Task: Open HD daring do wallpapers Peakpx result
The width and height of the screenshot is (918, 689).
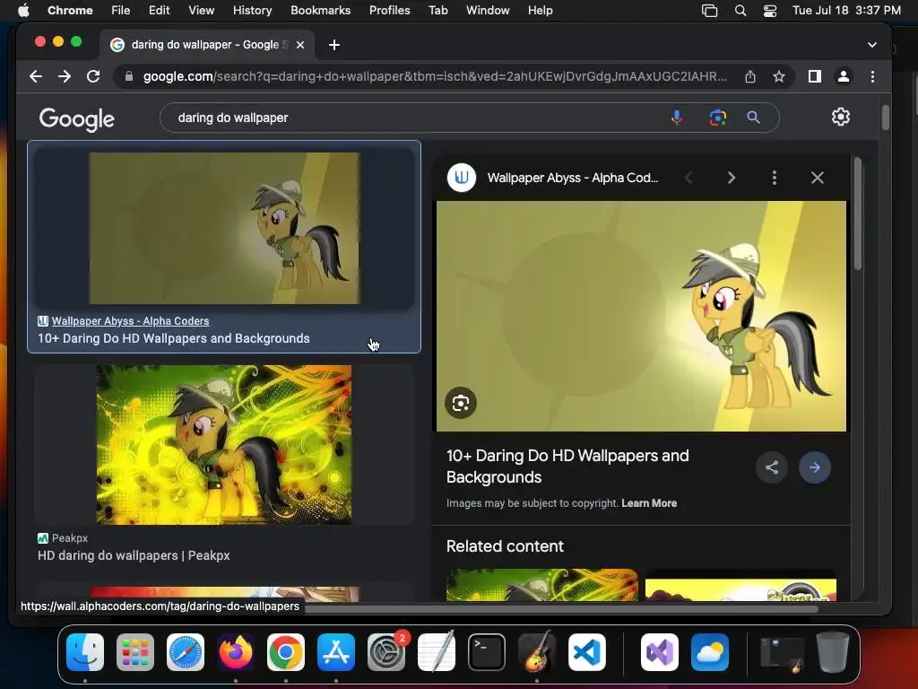Action: [x=134, y=555]
